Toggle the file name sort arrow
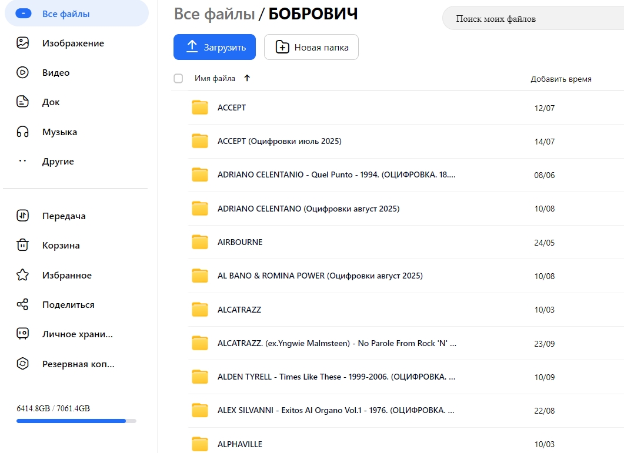Viewport: 624px width, 453px height. [x=247, y=78]
